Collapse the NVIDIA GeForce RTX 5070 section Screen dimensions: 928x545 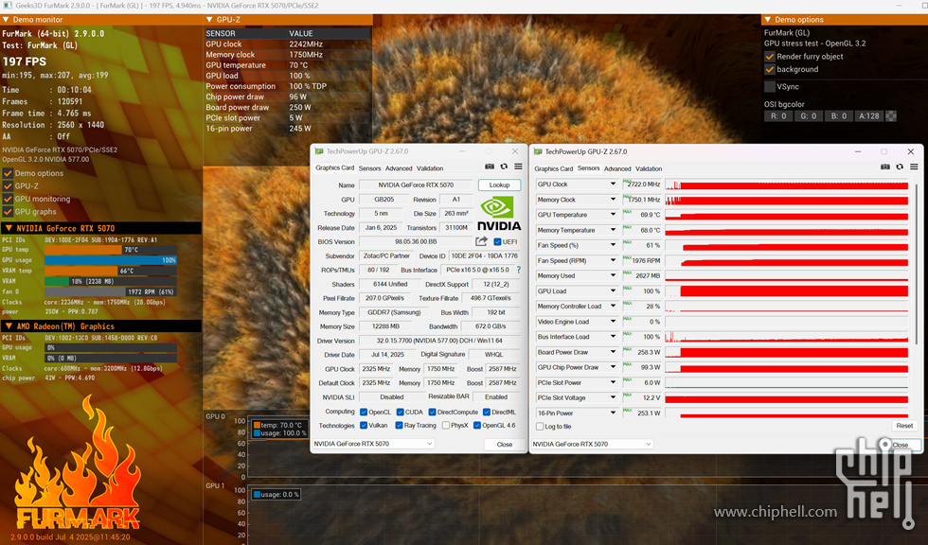[9, 228]
